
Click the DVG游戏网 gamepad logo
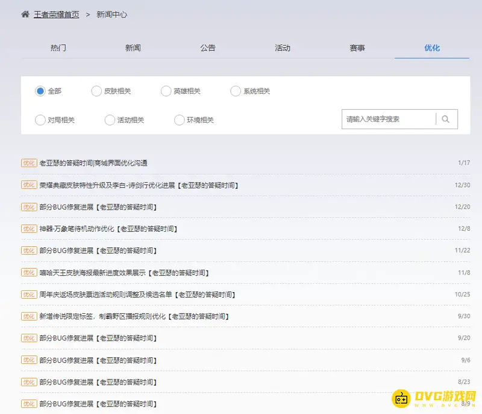point(402,400)
